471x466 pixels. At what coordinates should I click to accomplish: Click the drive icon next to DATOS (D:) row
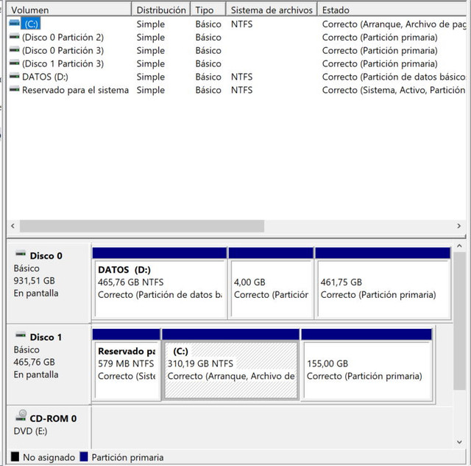pyautogui.click(x=15, y=77)
